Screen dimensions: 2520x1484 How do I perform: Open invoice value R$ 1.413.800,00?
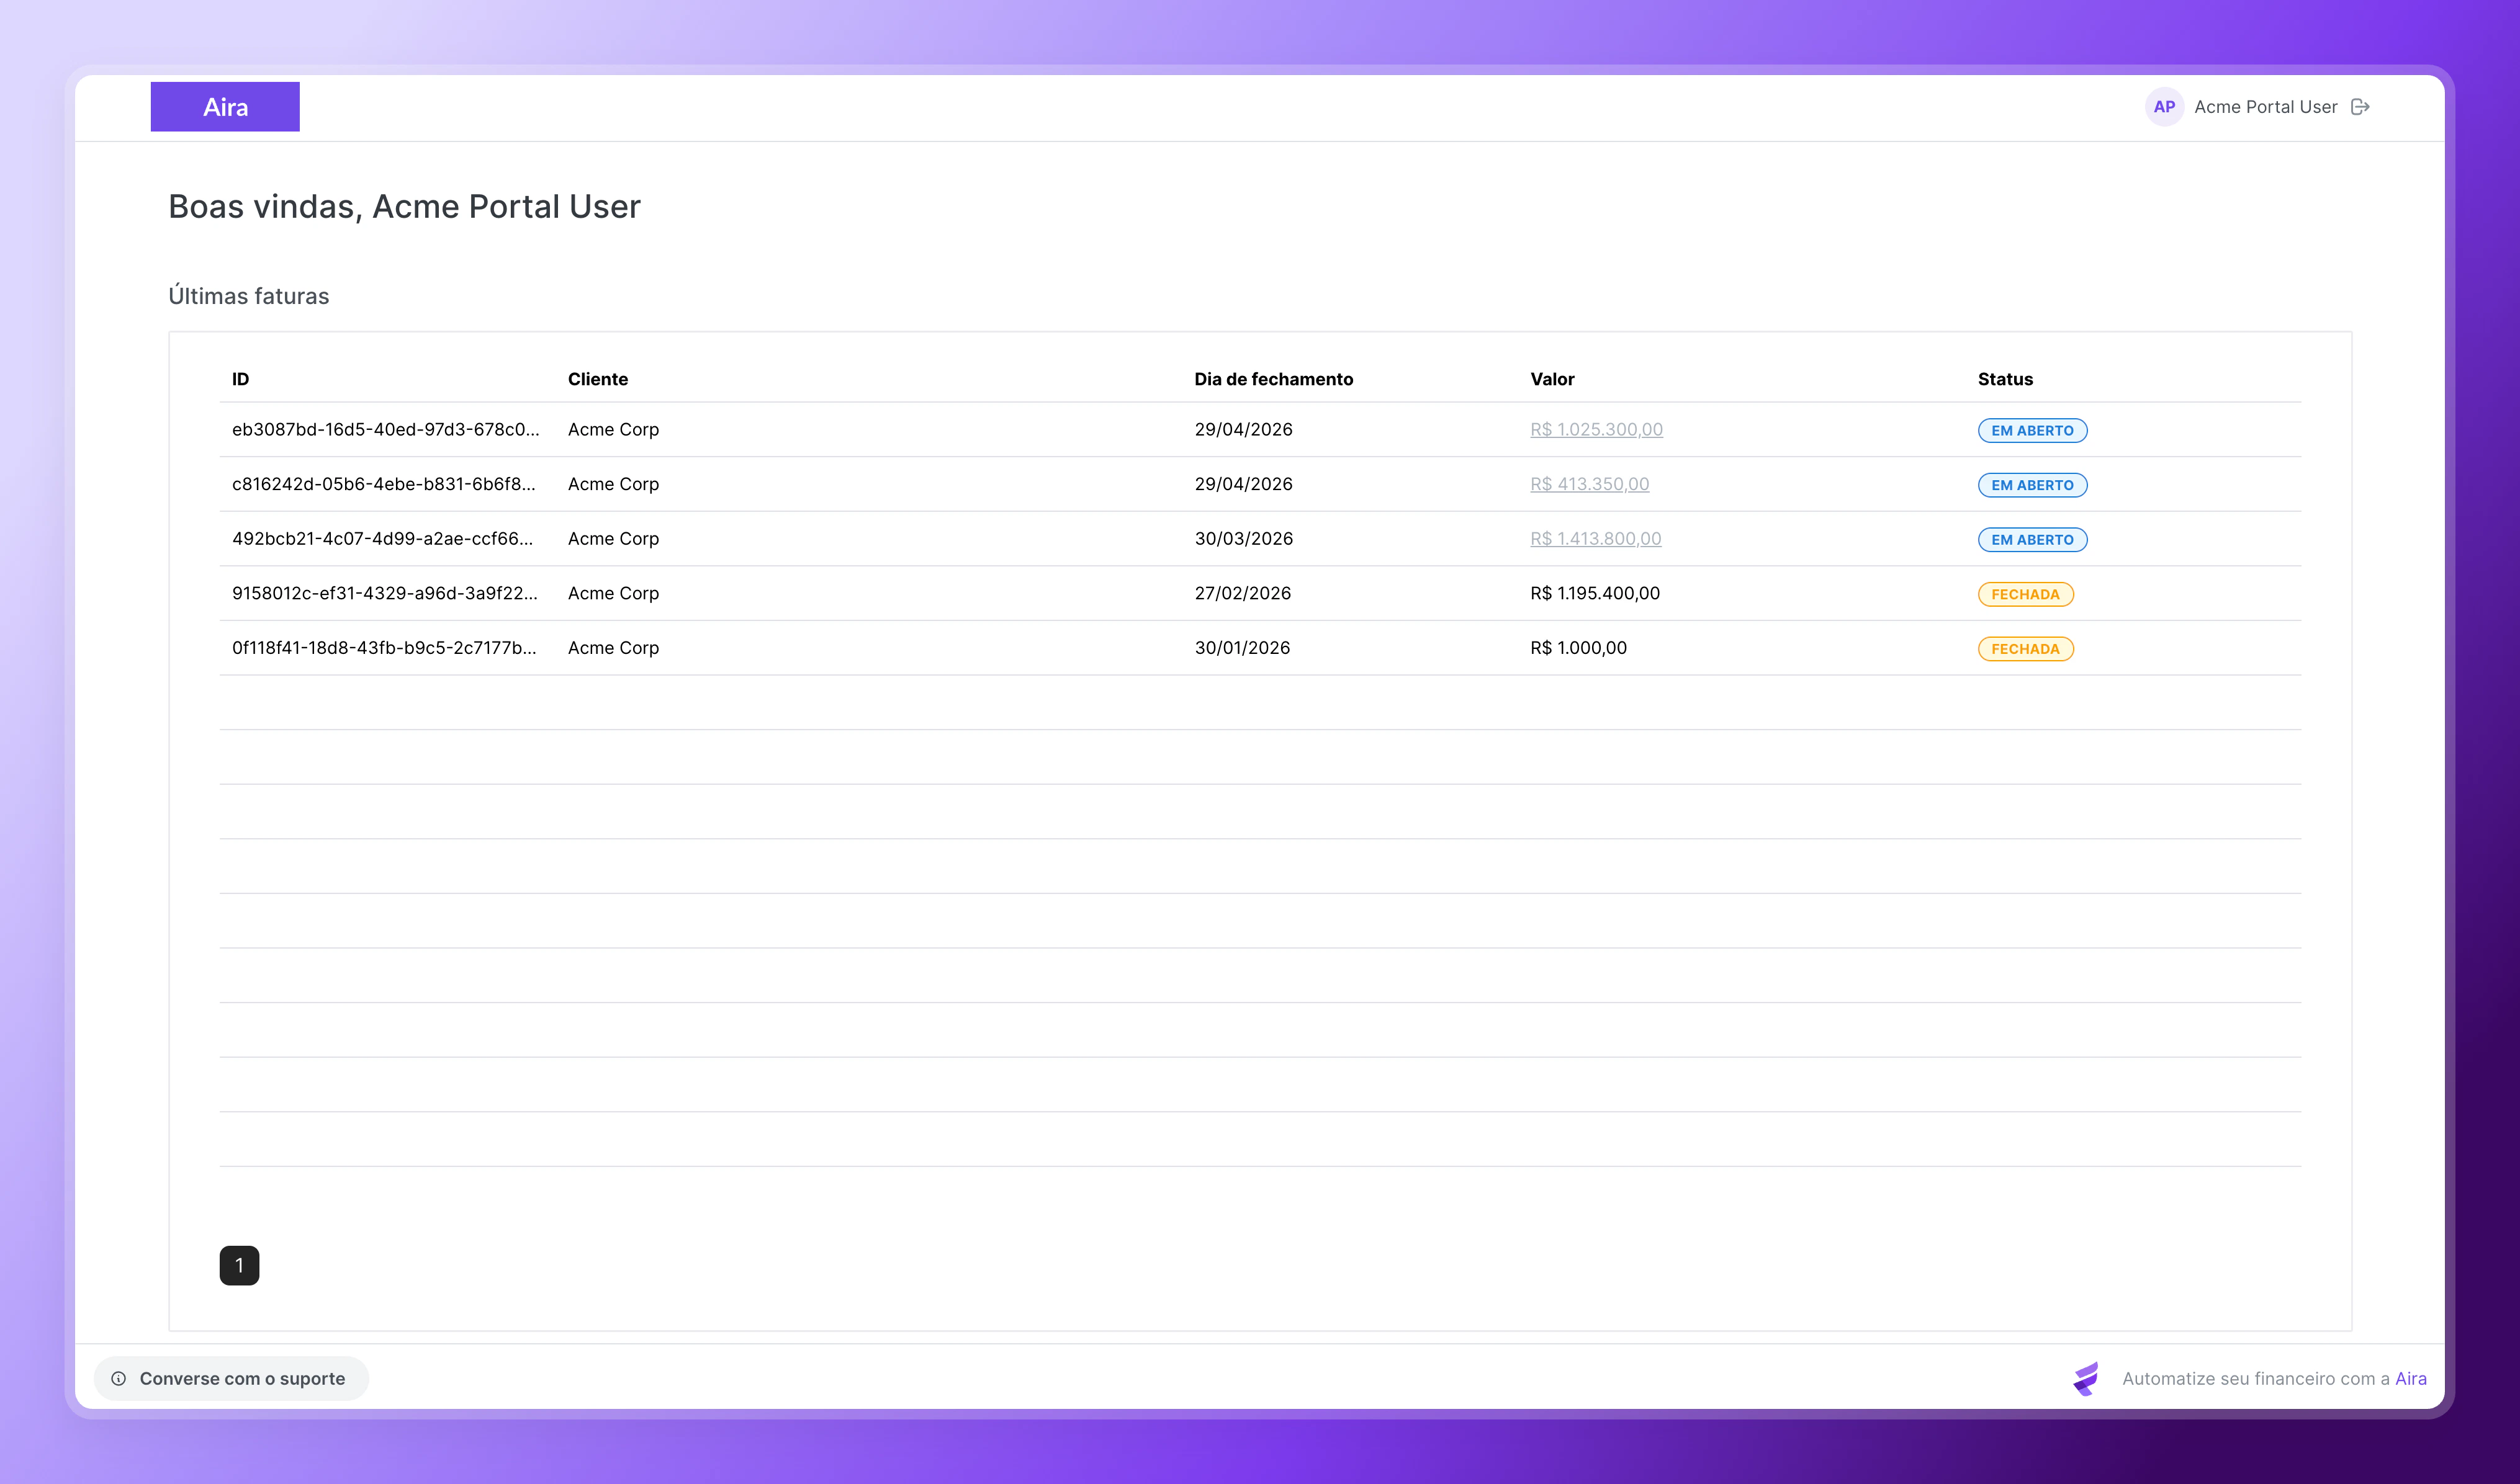[x=1595, y=538]
